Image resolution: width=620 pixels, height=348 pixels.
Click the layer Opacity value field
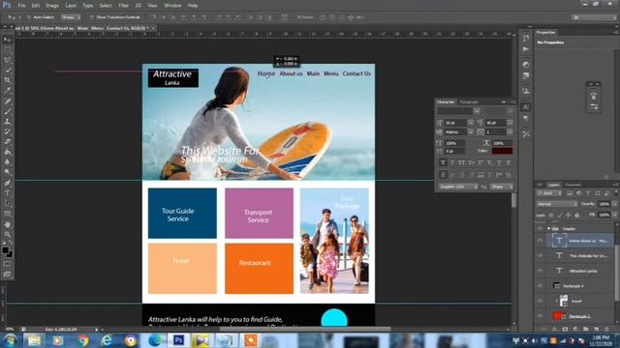click(604, 204)
